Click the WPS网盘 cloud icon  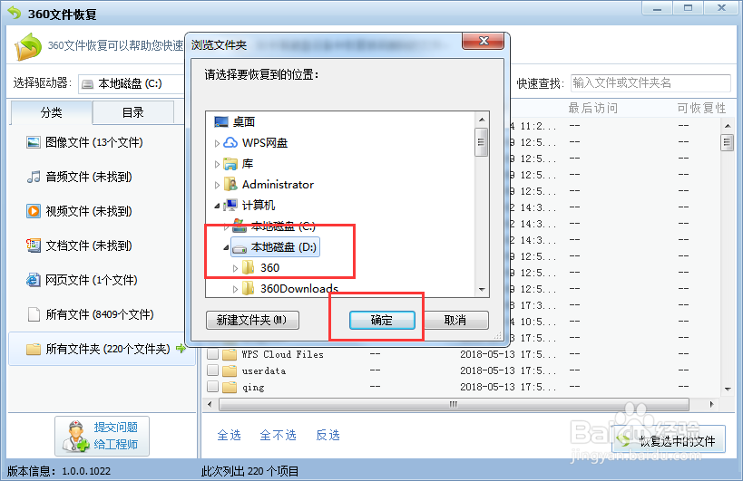pyautogui.click(x=230, y=142)
